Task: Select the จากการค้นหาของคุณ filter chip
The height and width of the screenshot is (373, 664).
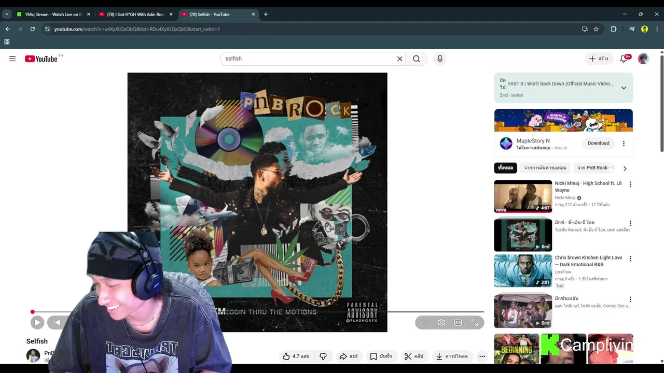Action: (x=545, y=168)
